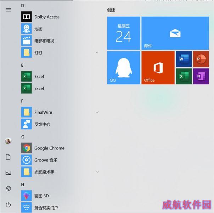The width and height of the screenshot is (214, 213).
Task: Open the Excel small tile
Action: pos(184,76)
